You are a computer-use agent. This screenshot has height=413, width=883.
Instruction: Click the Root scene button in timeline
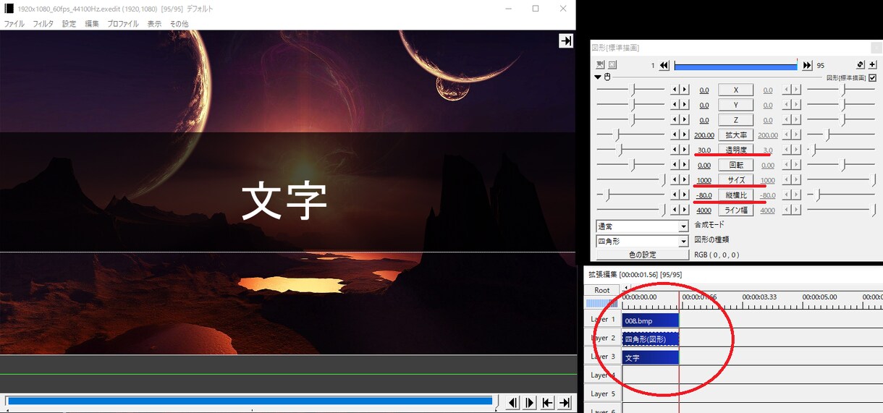pyautogui.click(x=602, y=290)
